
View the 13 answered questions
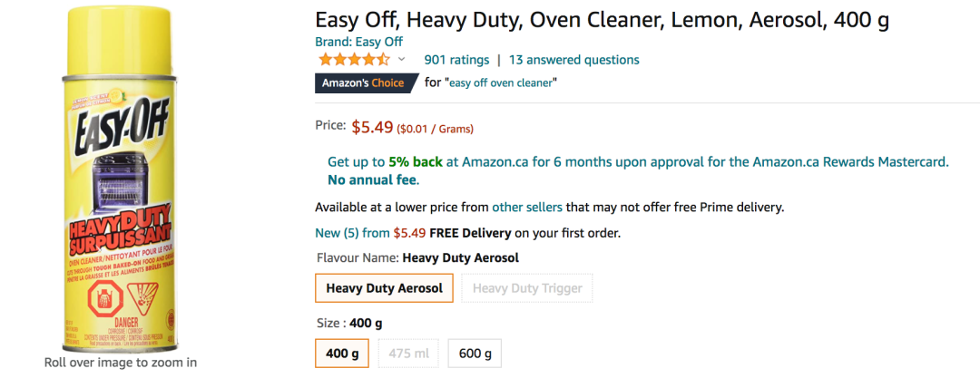point(573,60)
